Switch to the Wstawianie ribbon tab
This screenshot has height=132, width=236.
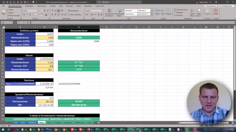pyautogui.click(x=29, y=6)
